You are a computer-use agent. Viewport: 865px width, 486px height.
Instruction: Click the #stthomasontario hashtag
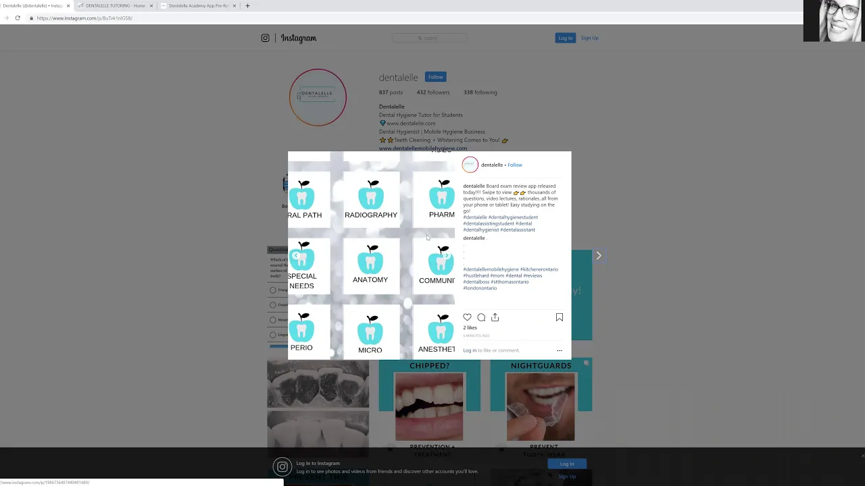[x=510, y=281]
